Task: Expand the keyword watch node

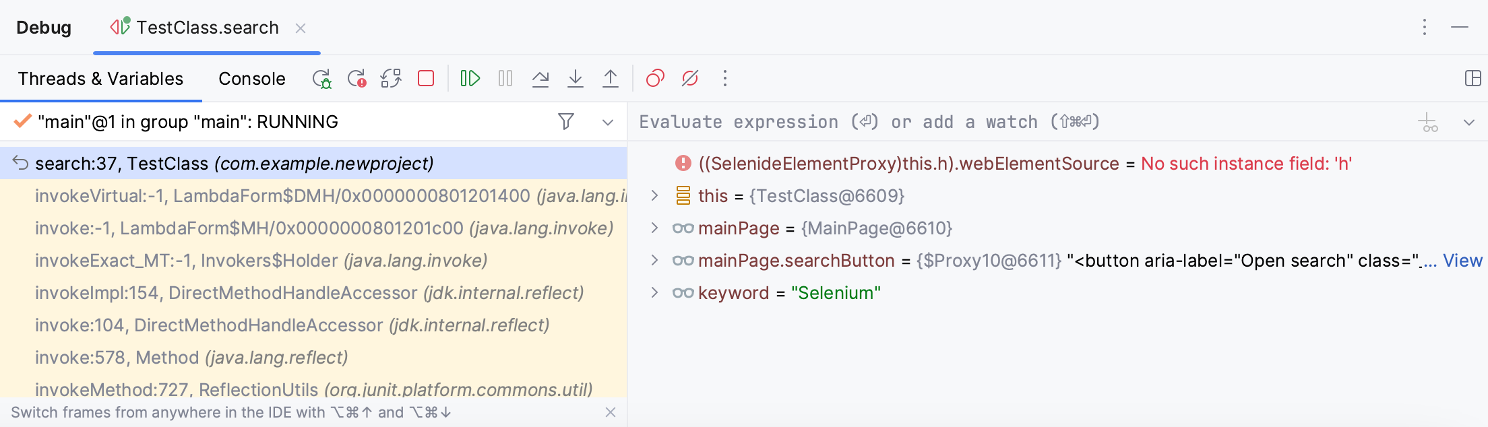Action: [x=654, y=293]
